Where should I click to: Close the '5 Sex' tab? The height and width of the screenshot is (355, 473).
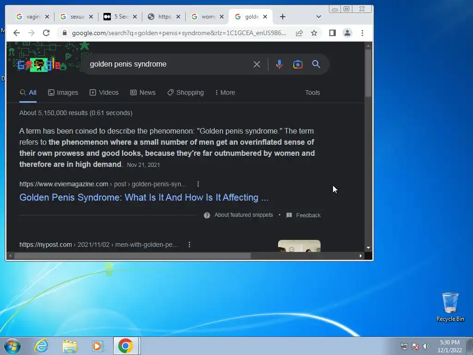[x=135, y=17]
